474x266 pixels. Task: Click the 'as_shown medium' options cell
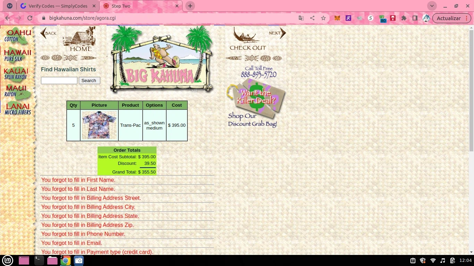pyautogui.click(x=154, y=125)
